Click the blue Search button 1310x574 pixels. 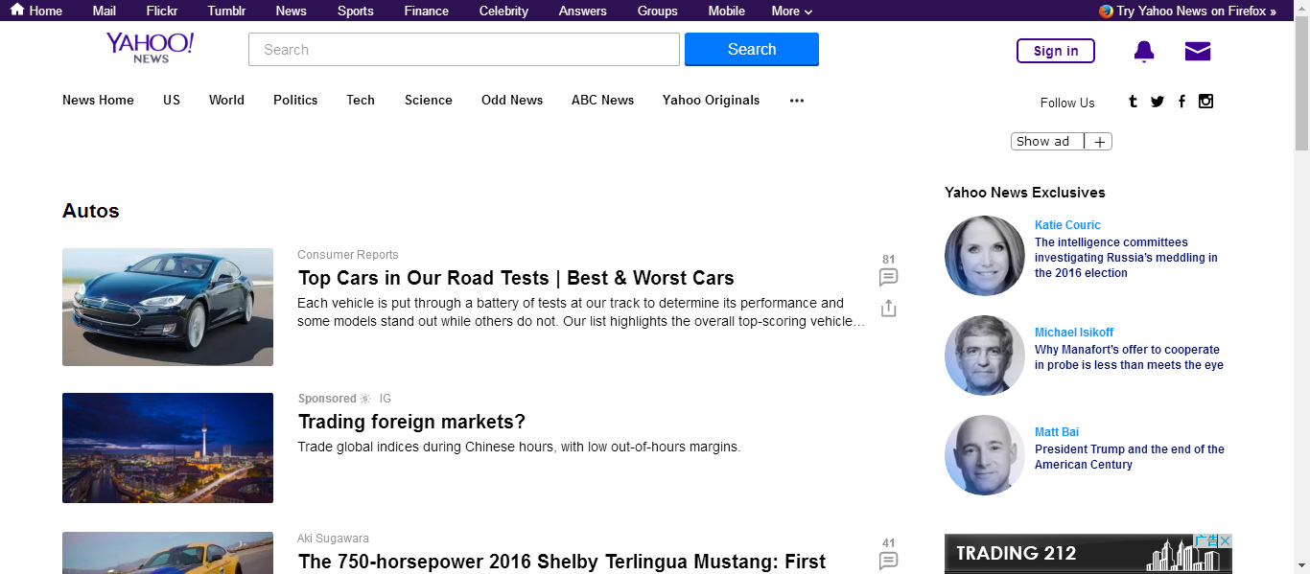tap(752, 50)
